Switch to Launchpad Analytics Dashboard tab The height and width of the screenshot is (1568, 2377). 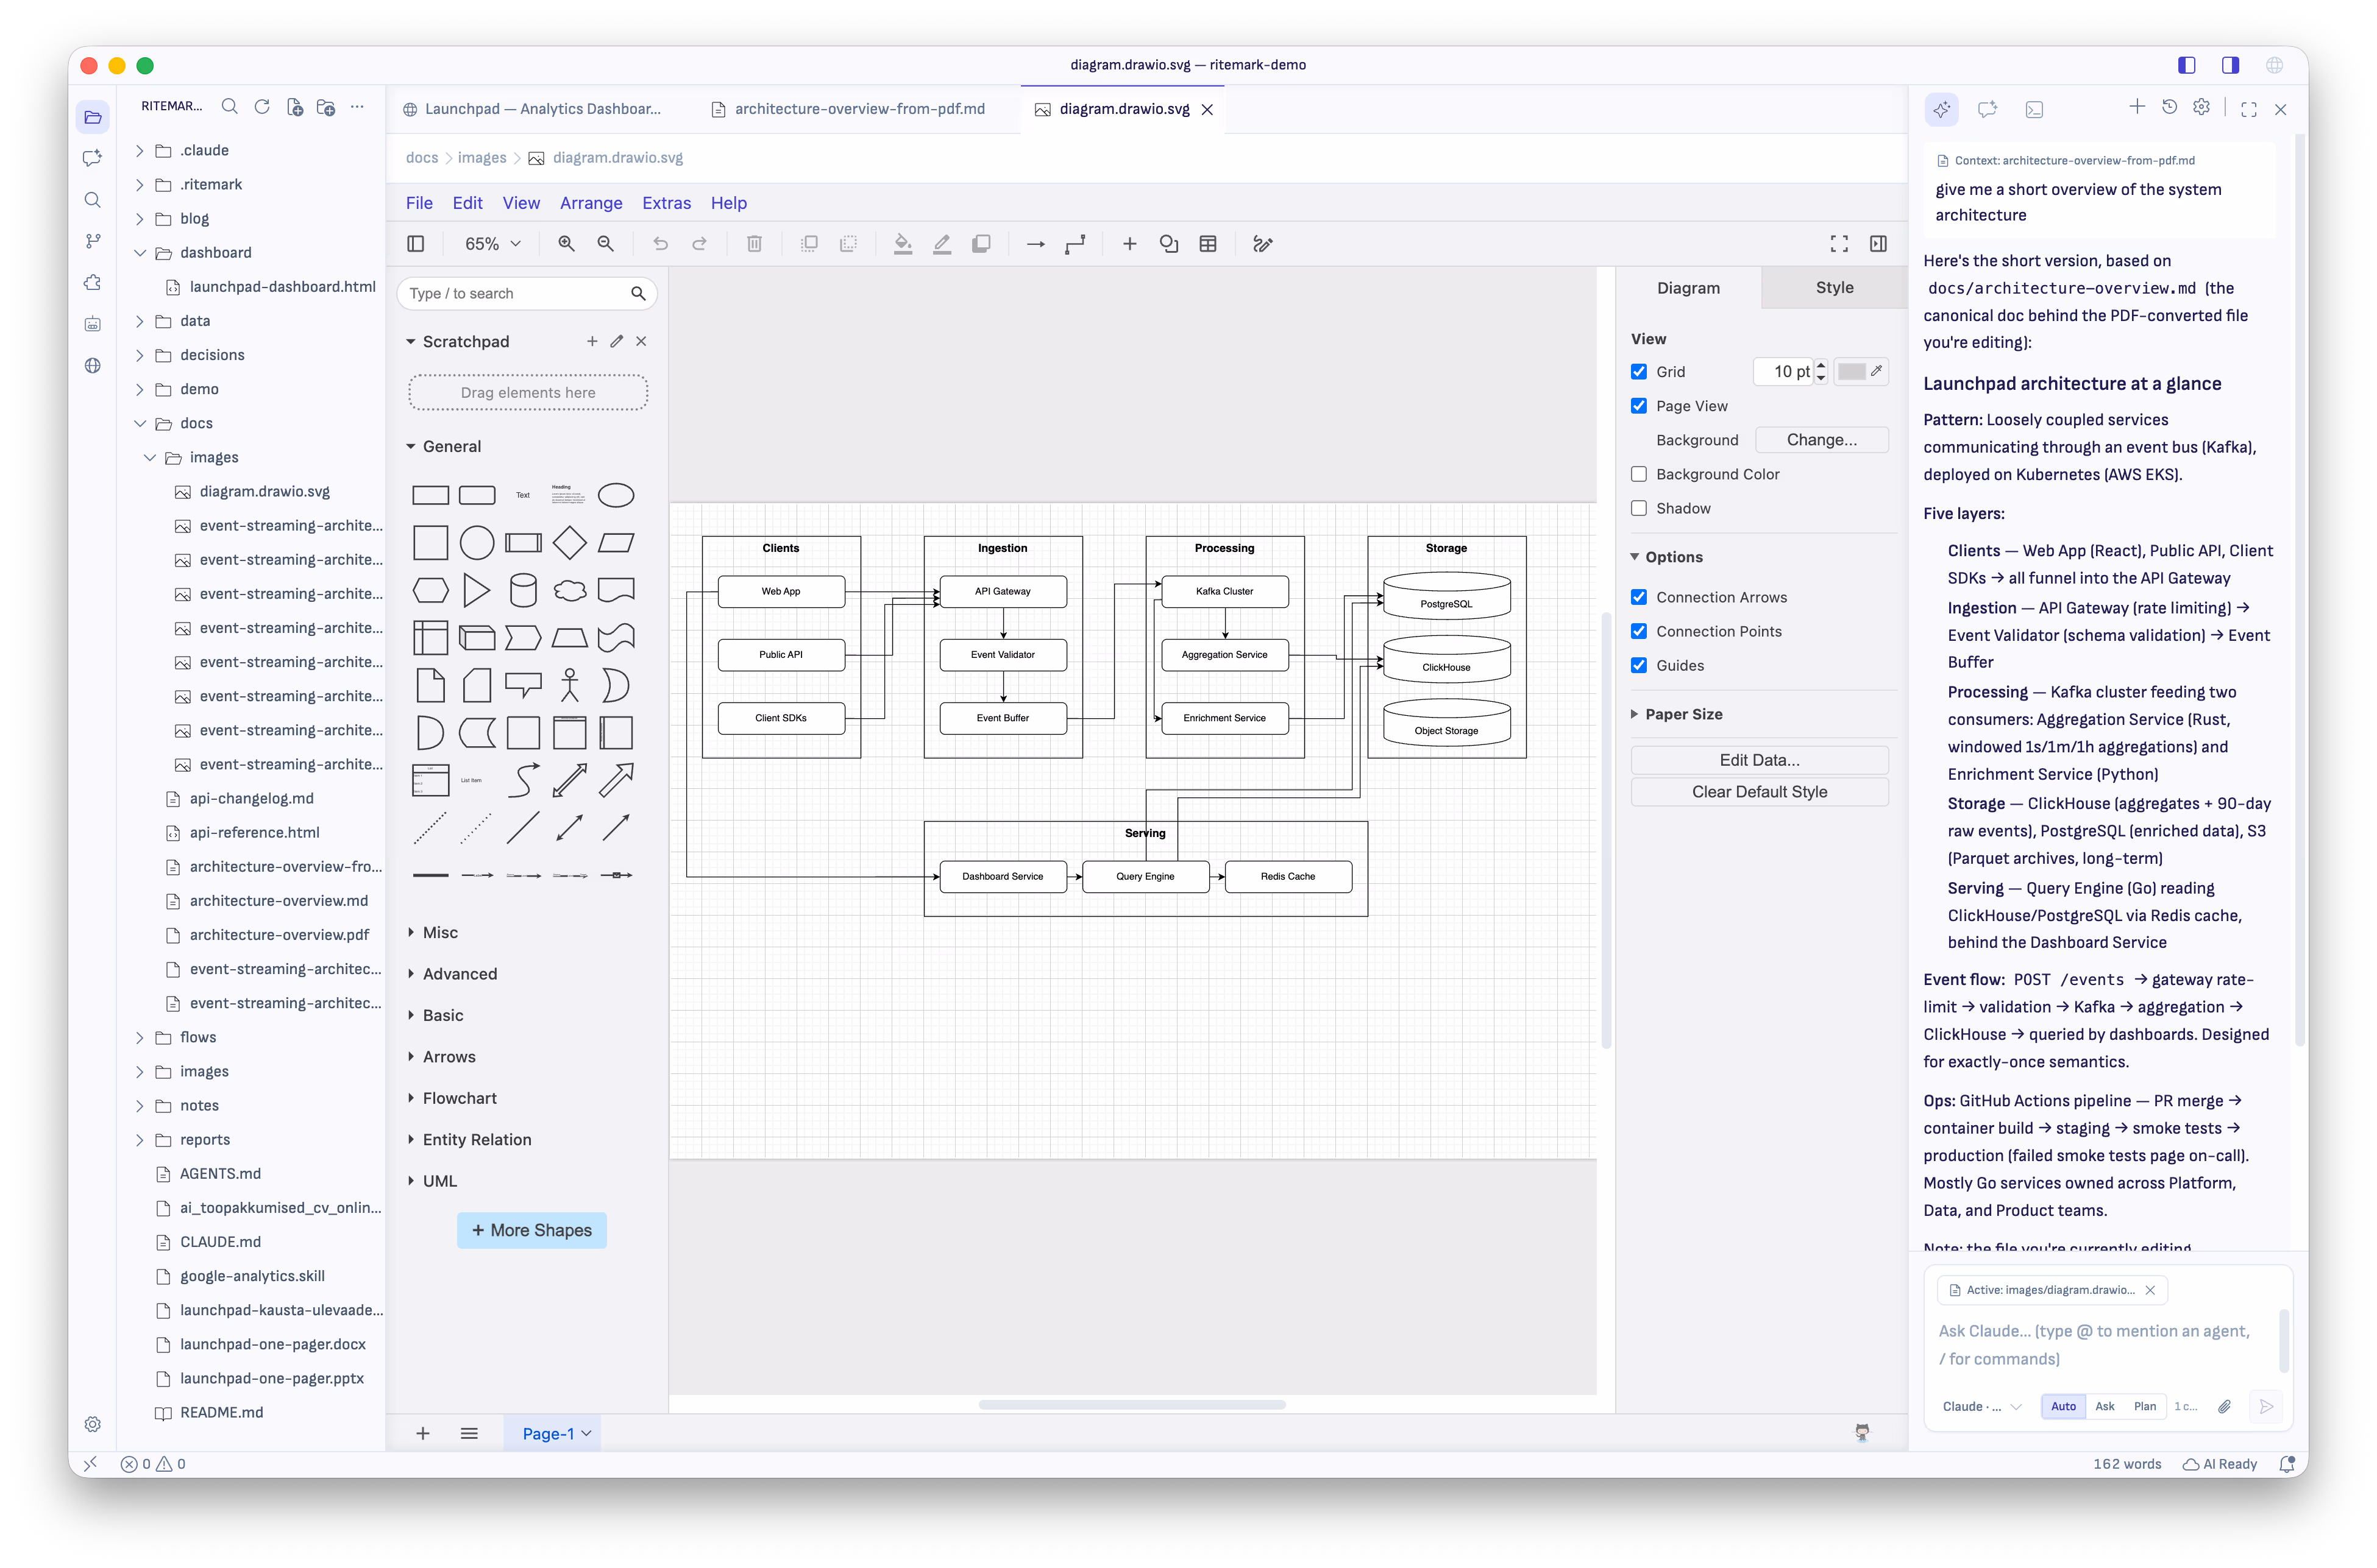(x=532, y=109)
